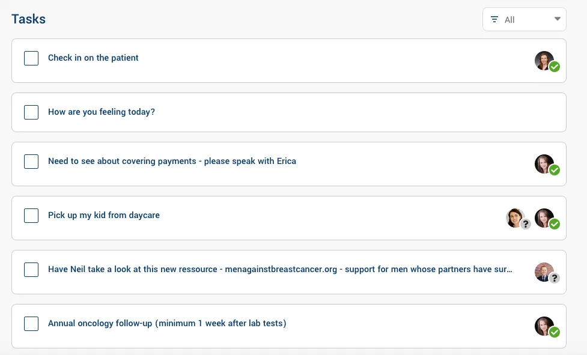Click the green check badge on the first task avatar
This screenshot has height=355, width=587.
(555, 67)
